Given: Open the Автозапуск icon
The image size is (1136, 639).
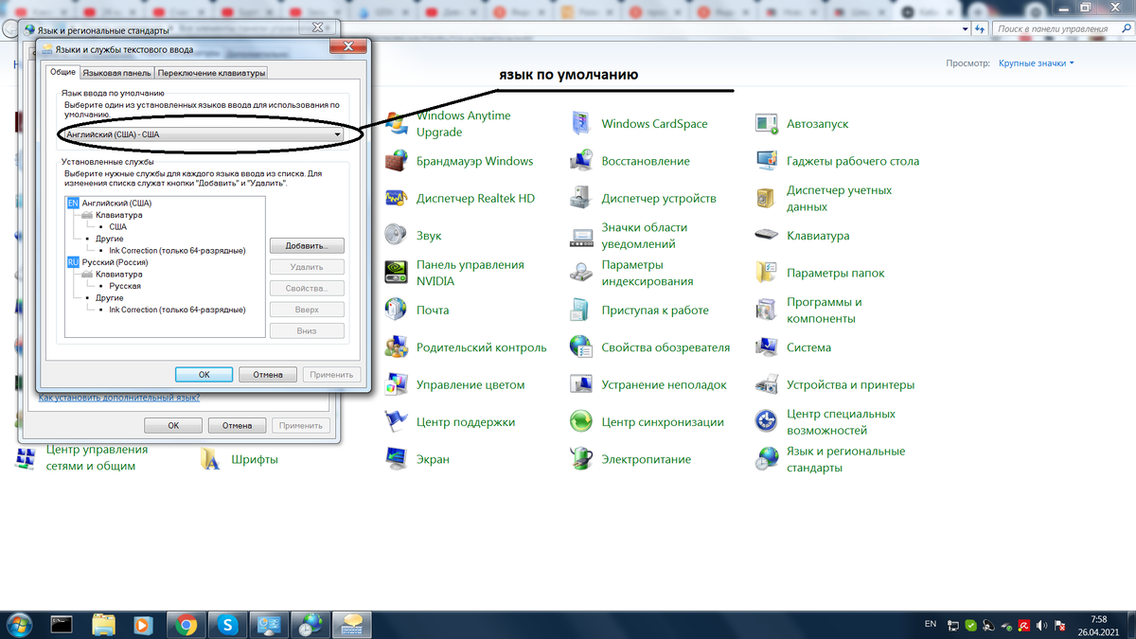Looking at the screenshot, I should [767, 124].
